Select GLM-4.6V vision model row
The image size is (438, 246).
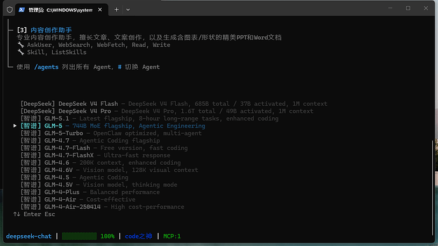[109, 170]
